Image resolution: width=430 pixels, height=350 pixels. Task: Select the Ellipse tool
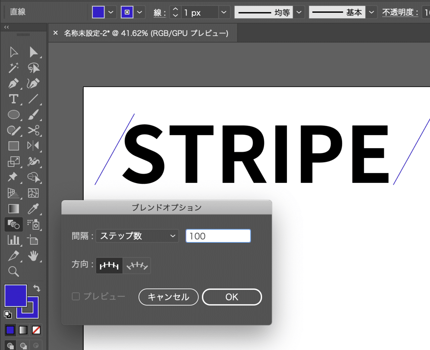pyautogui.click(x=14, y=115)
